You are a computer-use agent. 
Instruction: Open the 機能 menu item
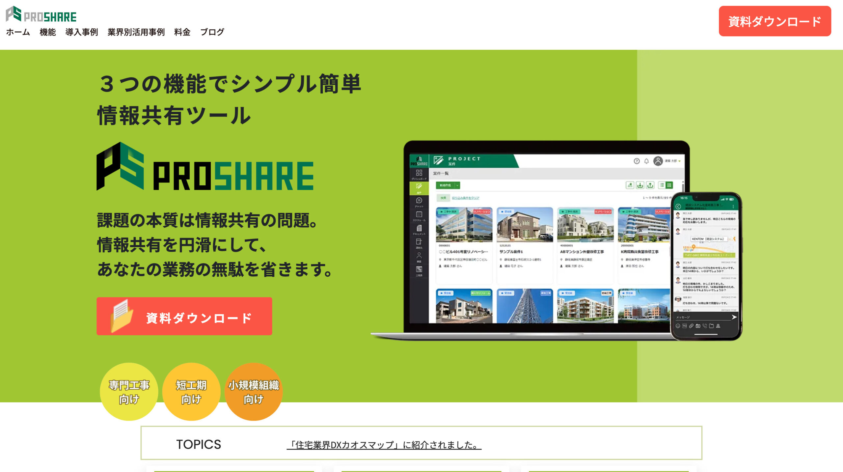[48, 32]
